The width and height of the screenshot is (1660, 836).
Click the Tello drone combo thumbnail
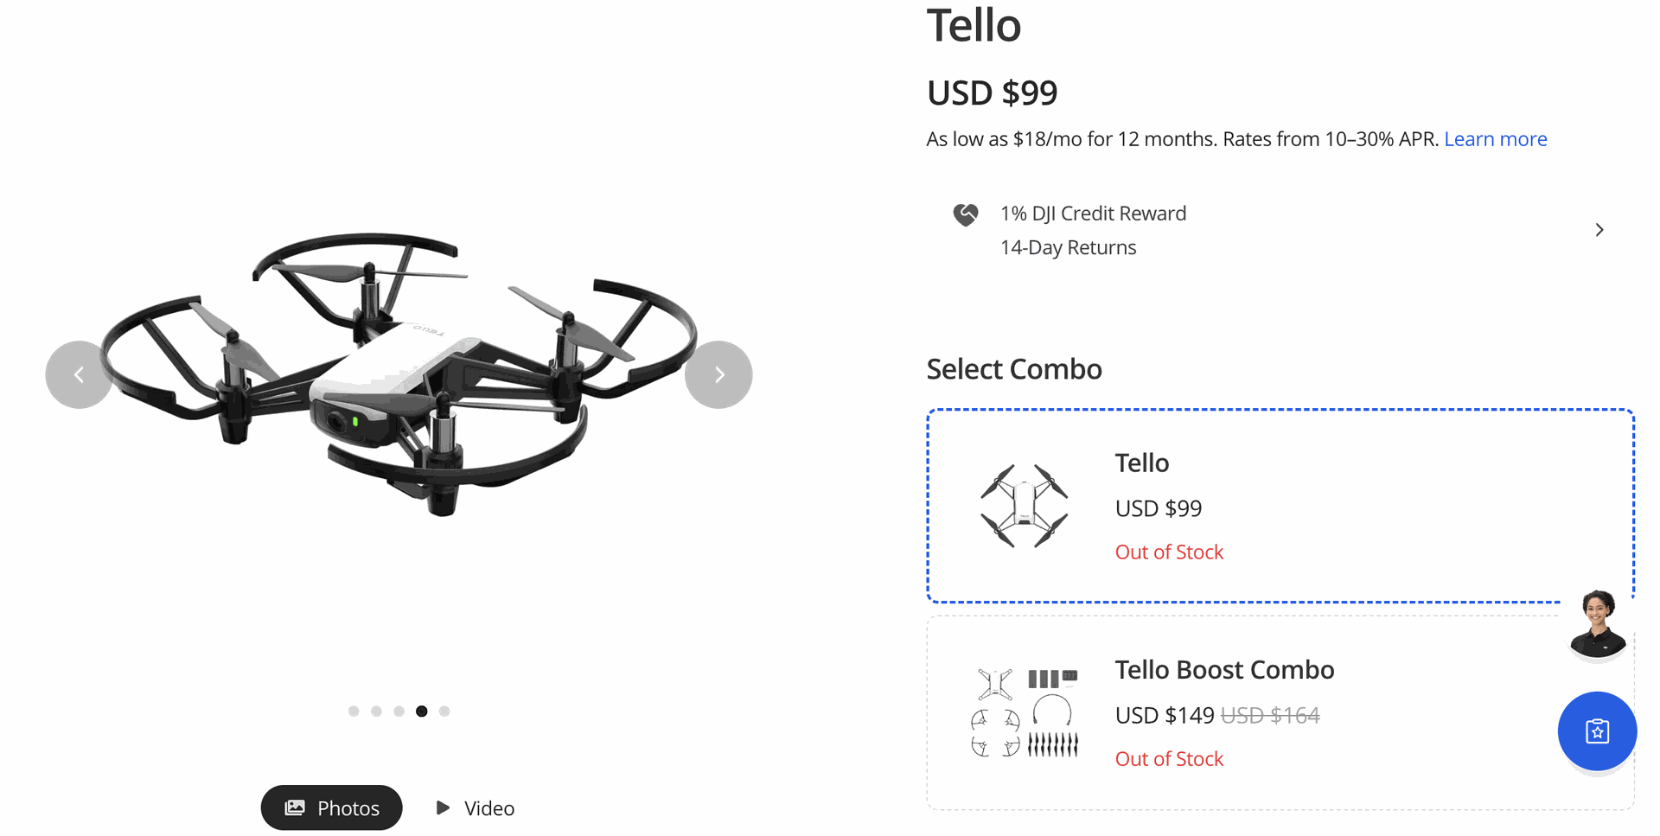pos(1025,506)
